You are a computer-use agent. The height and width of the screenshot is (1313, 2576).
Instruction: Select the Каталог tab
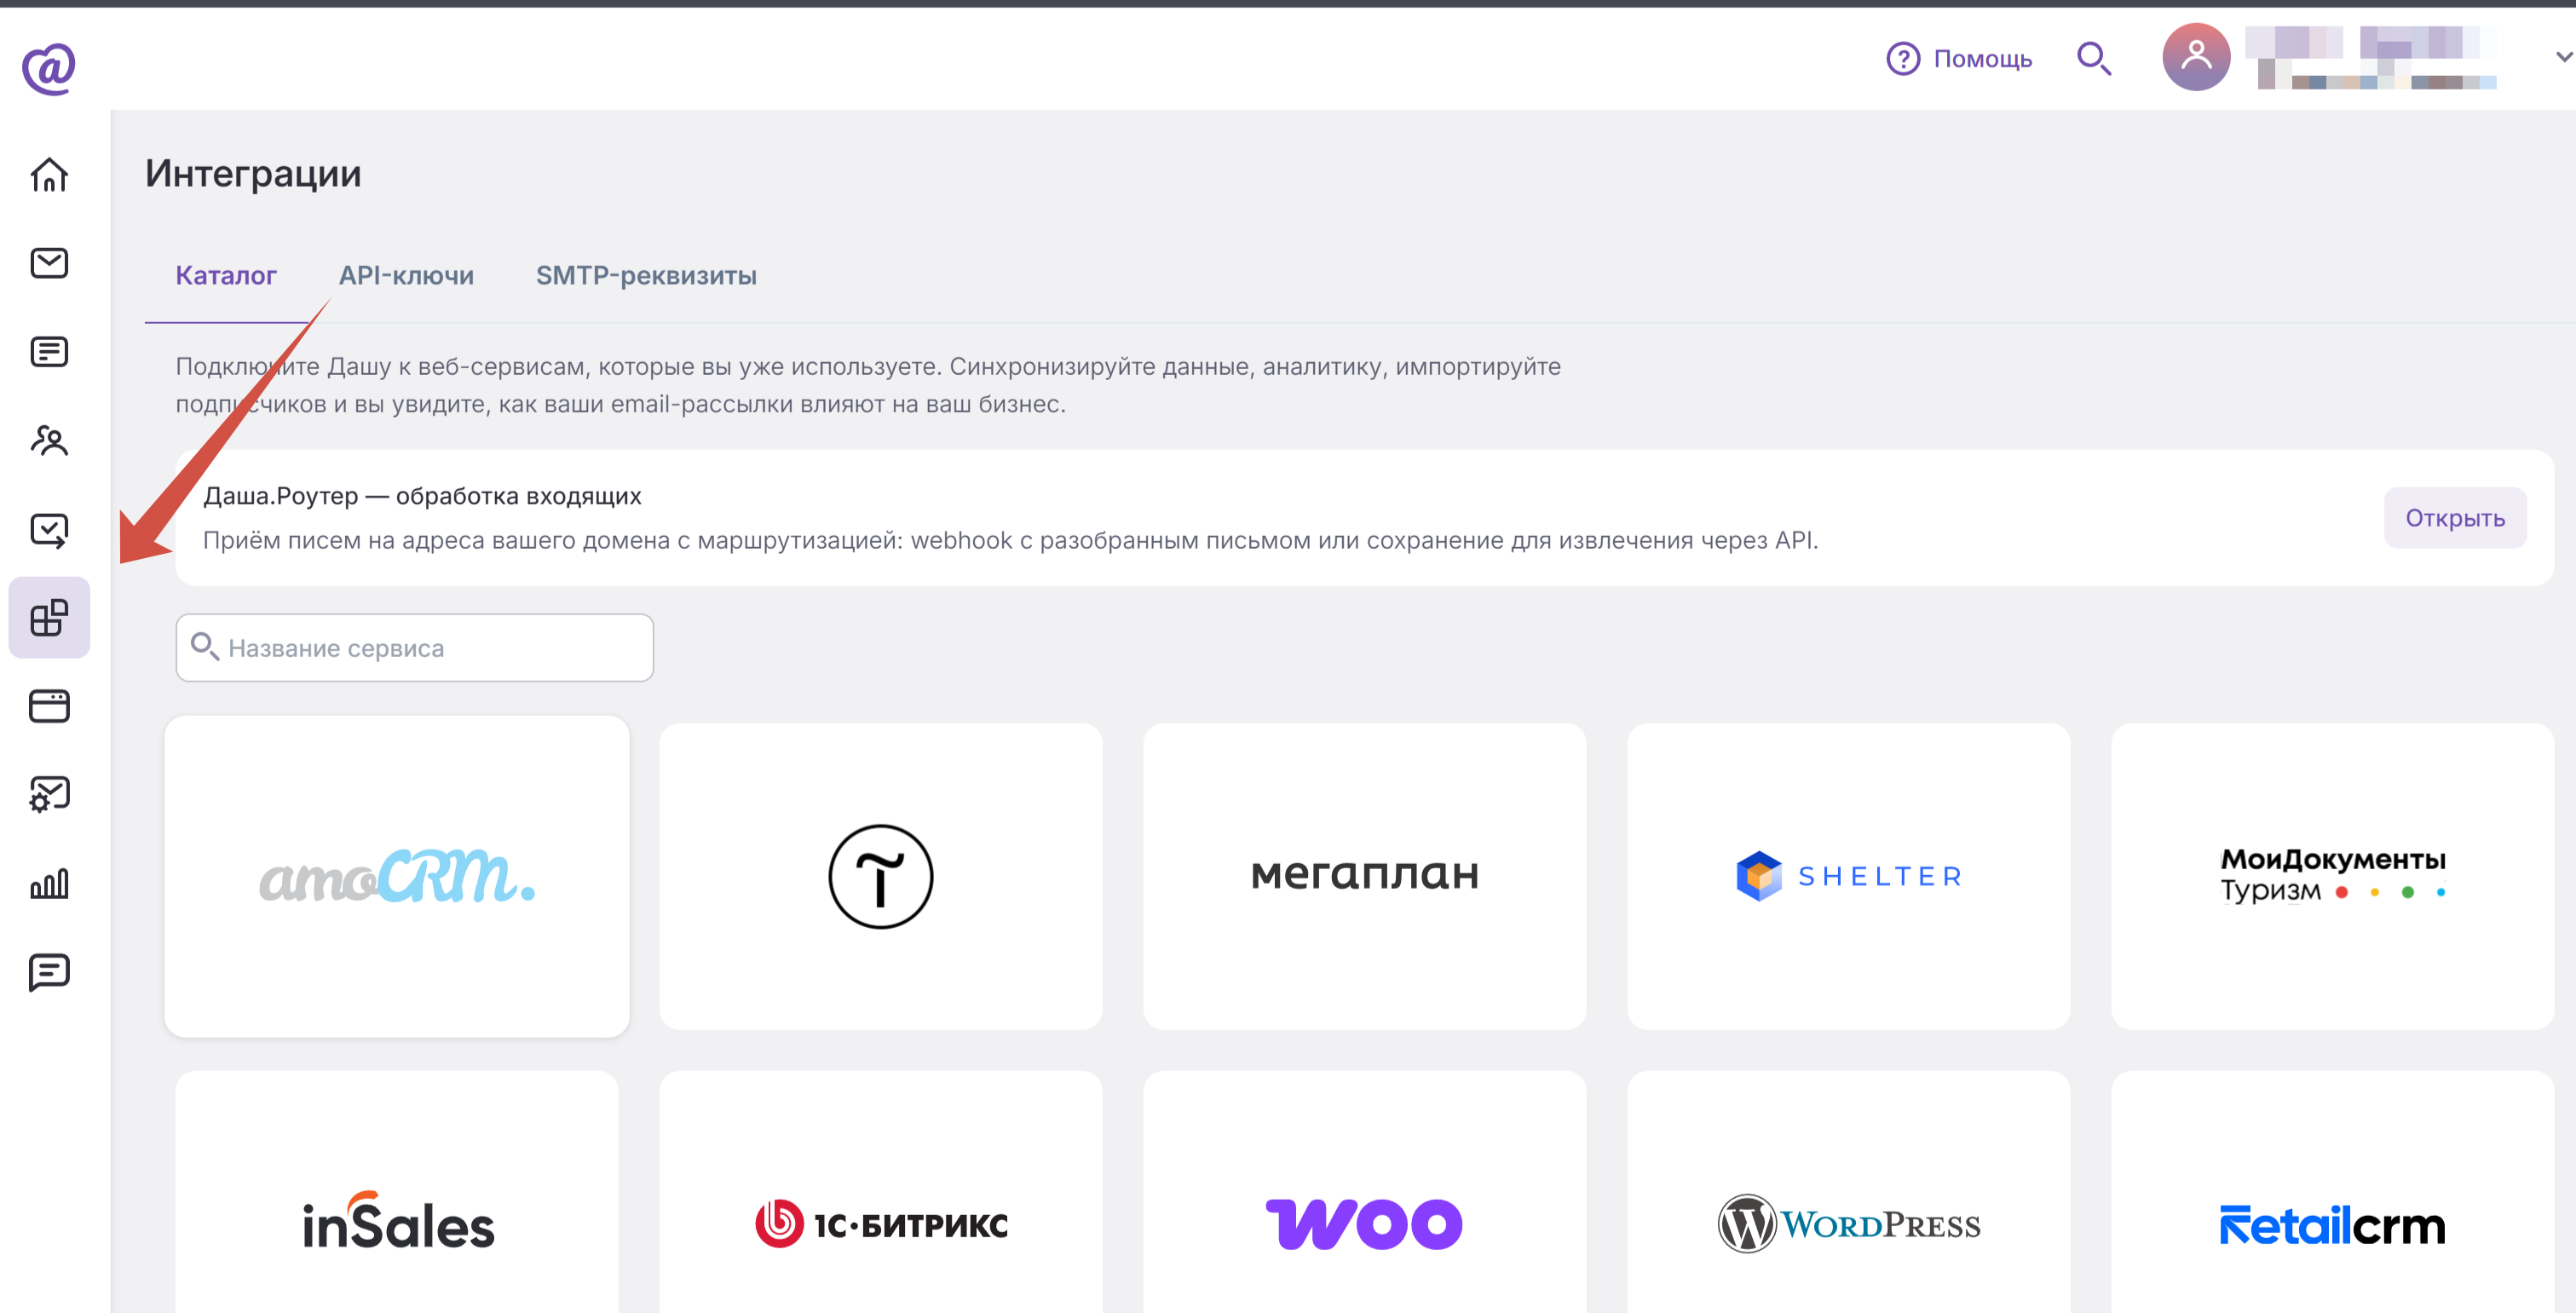pos(226,275)
